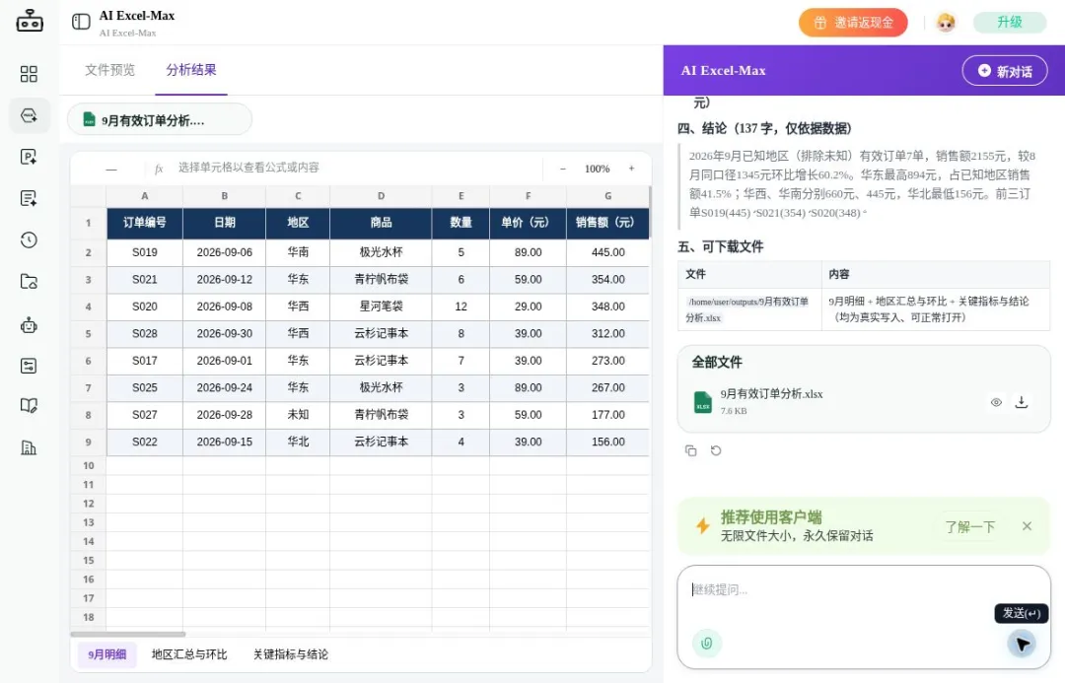Open the open-book icon in sidebar
The image size is (1065, 683).
pyautogui.click(x=29, y=405)
